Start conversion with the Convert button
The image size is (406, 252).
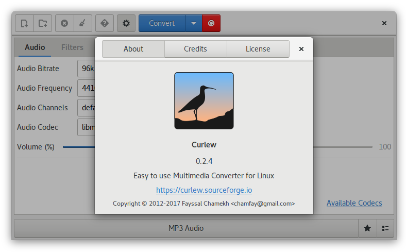point(162,23)
